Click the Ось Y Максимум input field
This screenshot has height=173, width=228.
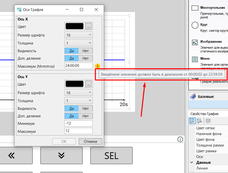pyautogui.click(x=78, y=131)
